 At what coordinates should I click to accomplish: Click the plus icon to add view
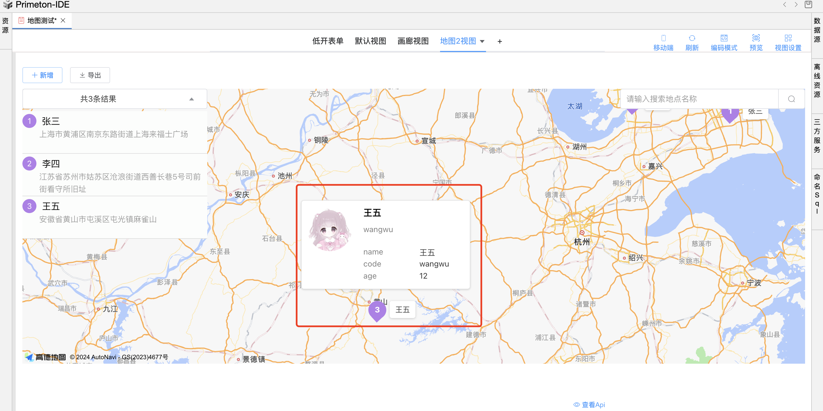pos(499,41)
